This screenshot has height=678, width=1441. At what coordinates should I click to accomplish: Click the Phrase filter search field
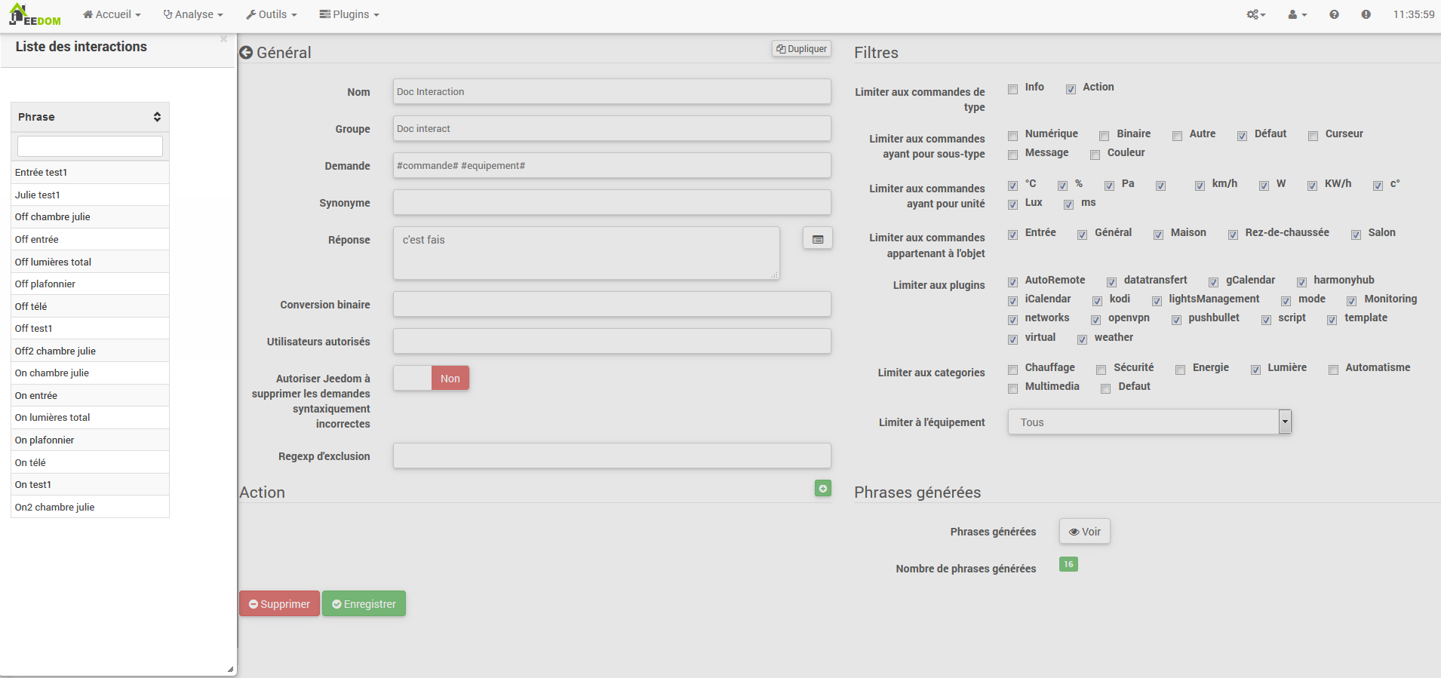tap(90, 146)
